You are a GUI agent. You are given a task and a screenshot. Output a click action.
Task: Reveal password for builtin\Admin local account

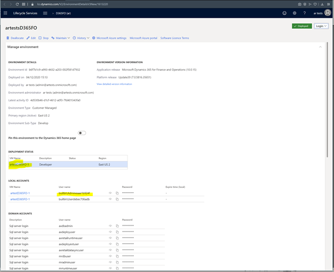[110, 193]
